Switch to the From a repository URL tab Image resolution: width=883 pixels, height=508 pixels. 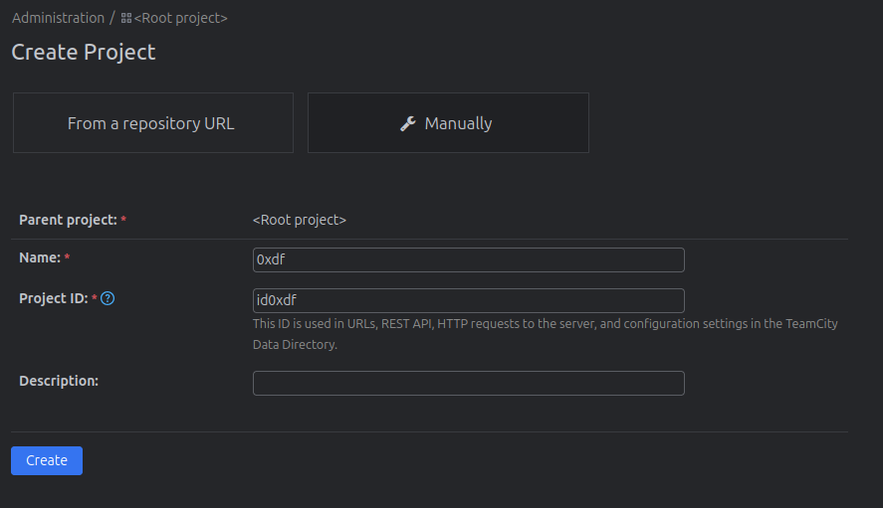click(x=152, y=123)
